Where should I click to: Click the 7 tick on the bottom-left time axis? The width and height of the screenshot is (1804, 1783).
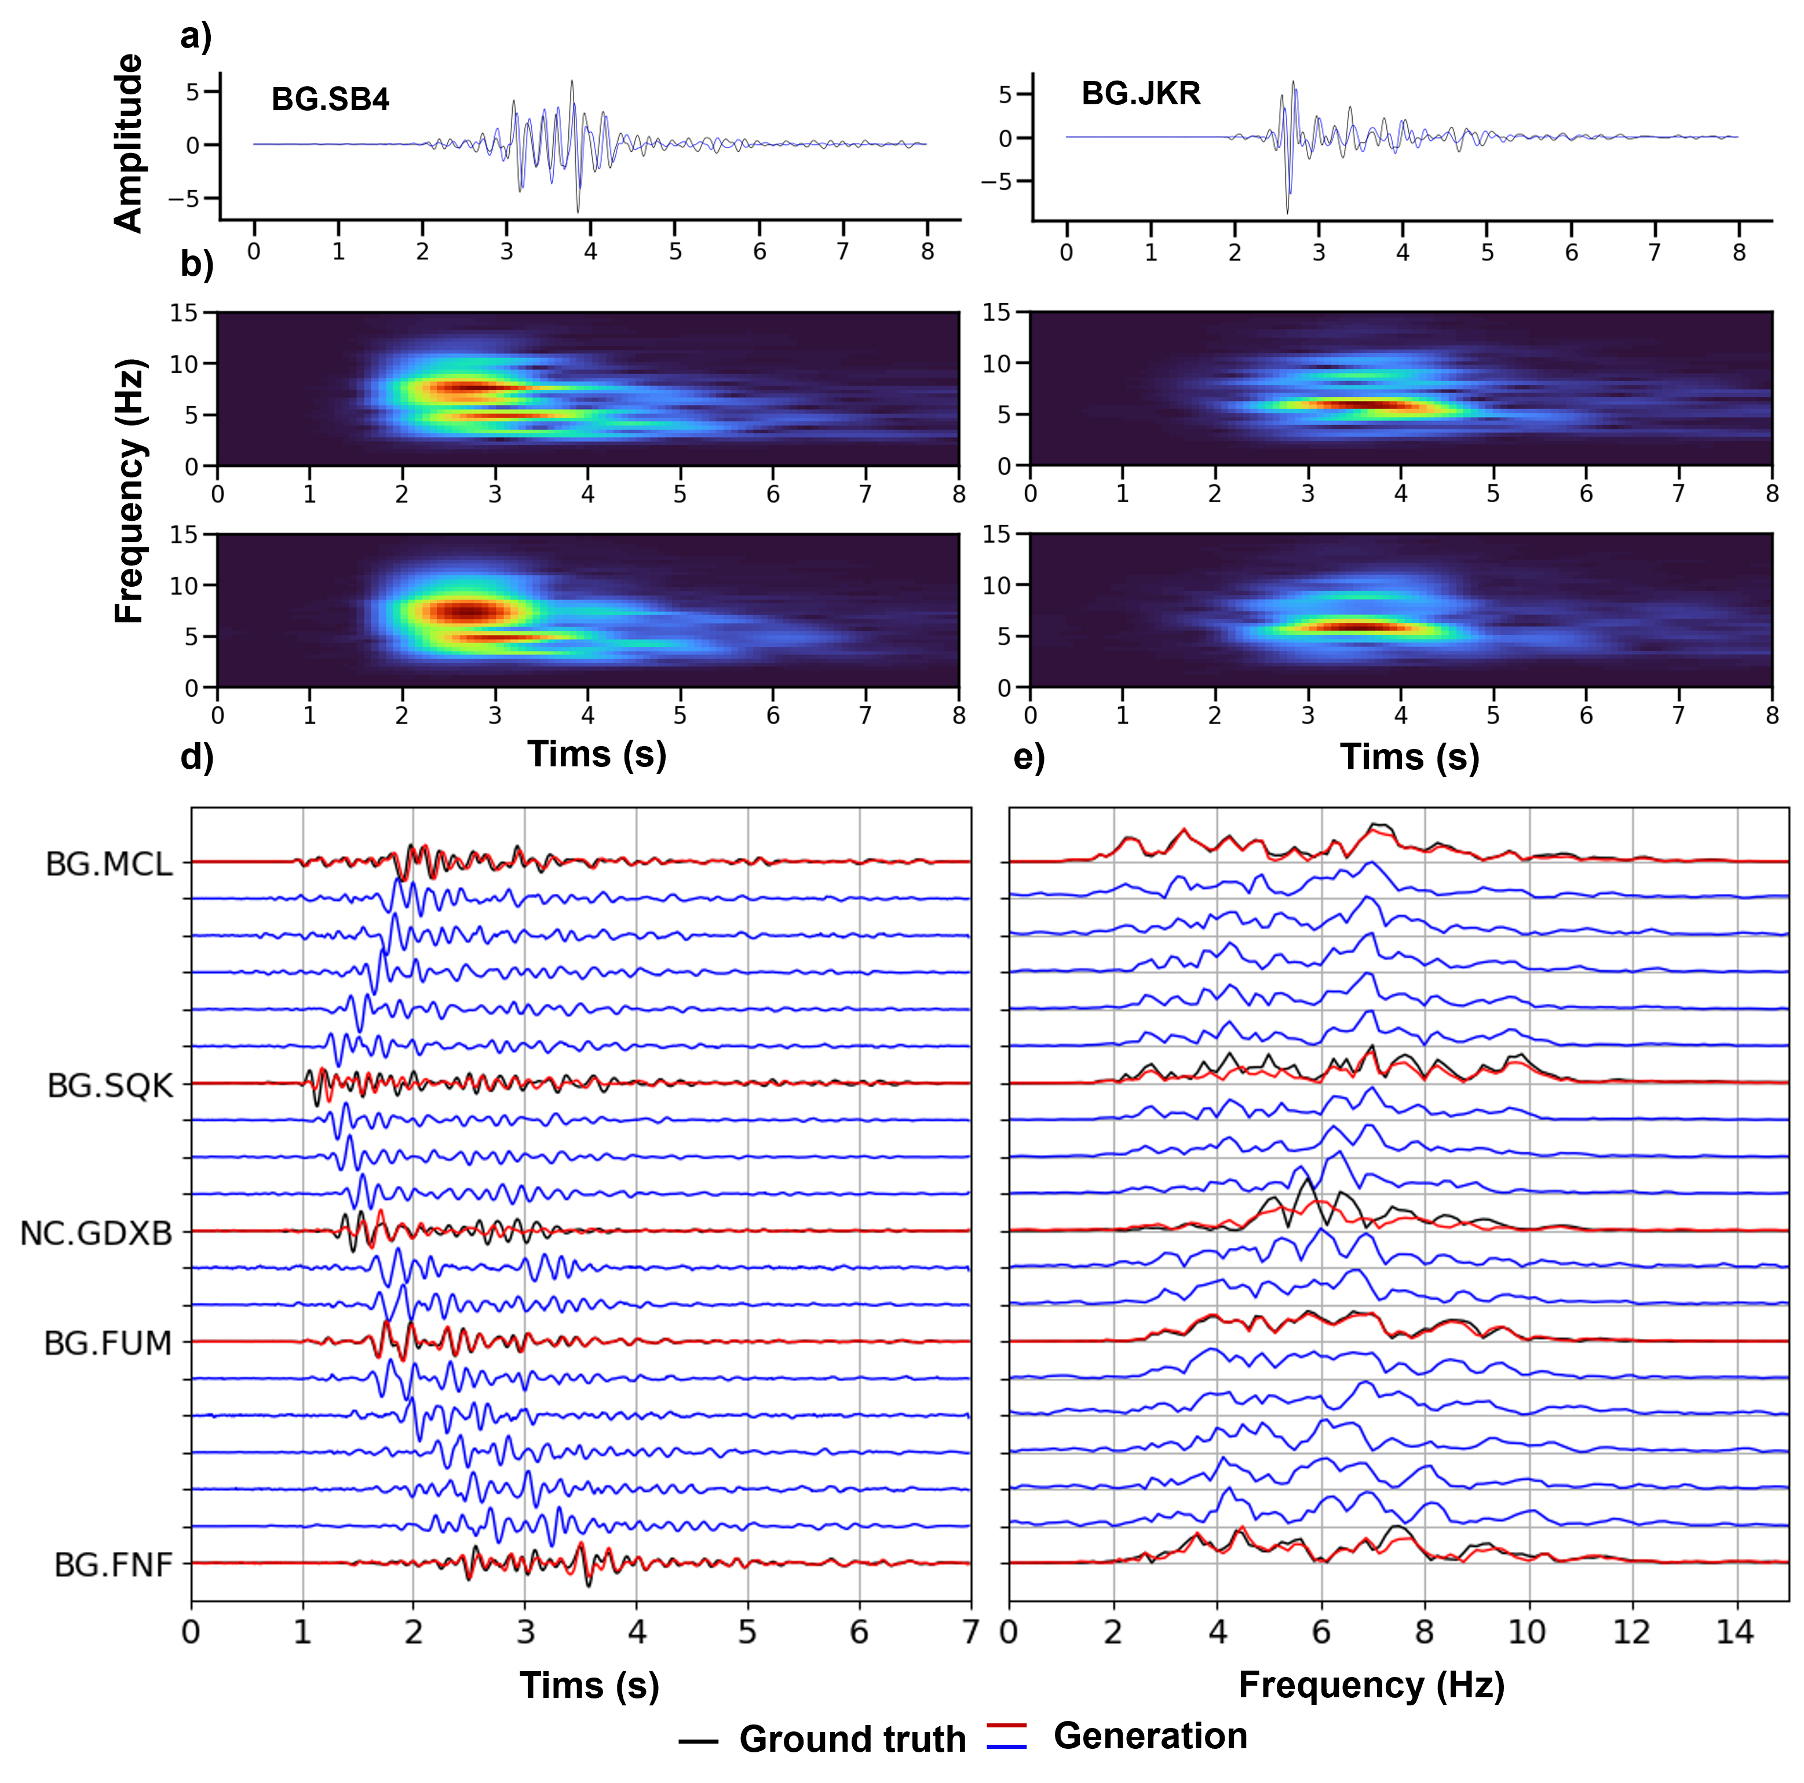(x=970, y=1631)
